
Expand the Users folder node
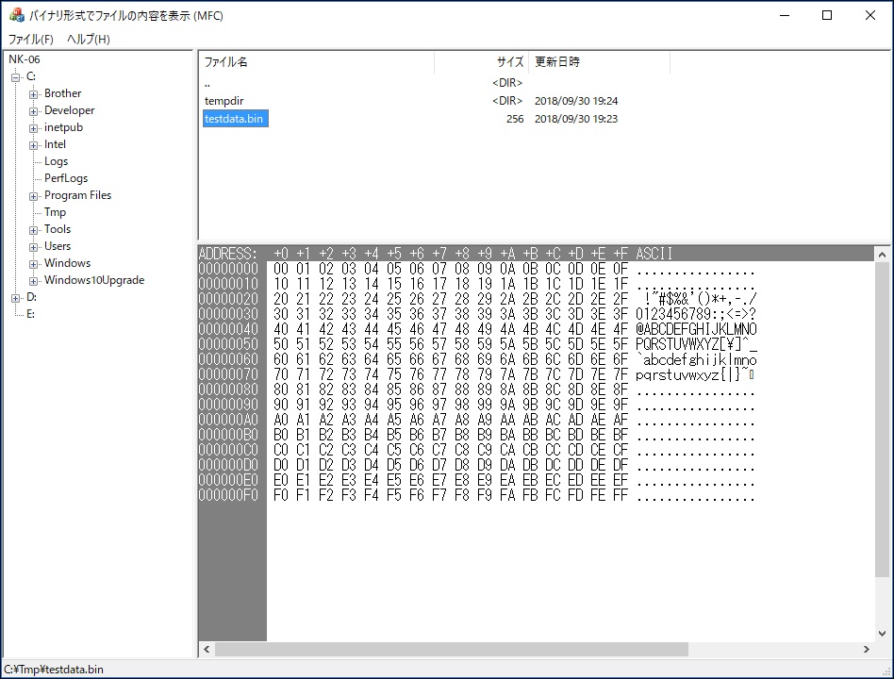pos(34,247)
